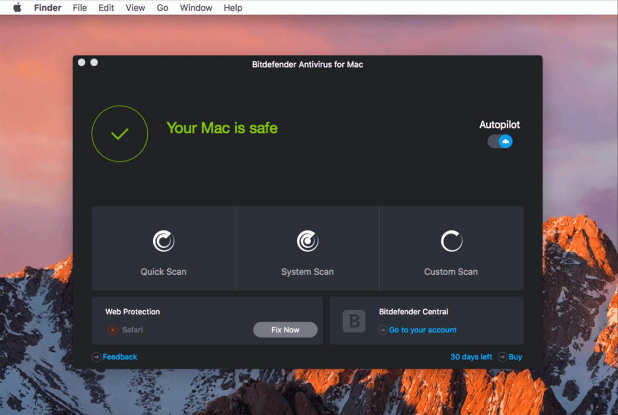
Task: Click the Bitdefender B logo icon
Action: (354, 321)
